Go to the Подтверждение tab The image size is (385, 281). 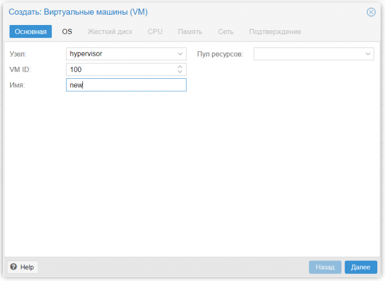click(275, 31)
